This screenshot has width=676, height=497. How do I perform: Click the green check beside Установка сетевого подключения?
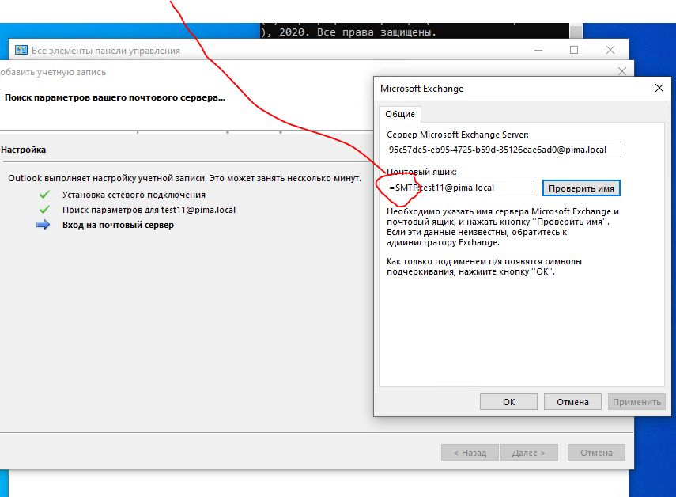44,195
